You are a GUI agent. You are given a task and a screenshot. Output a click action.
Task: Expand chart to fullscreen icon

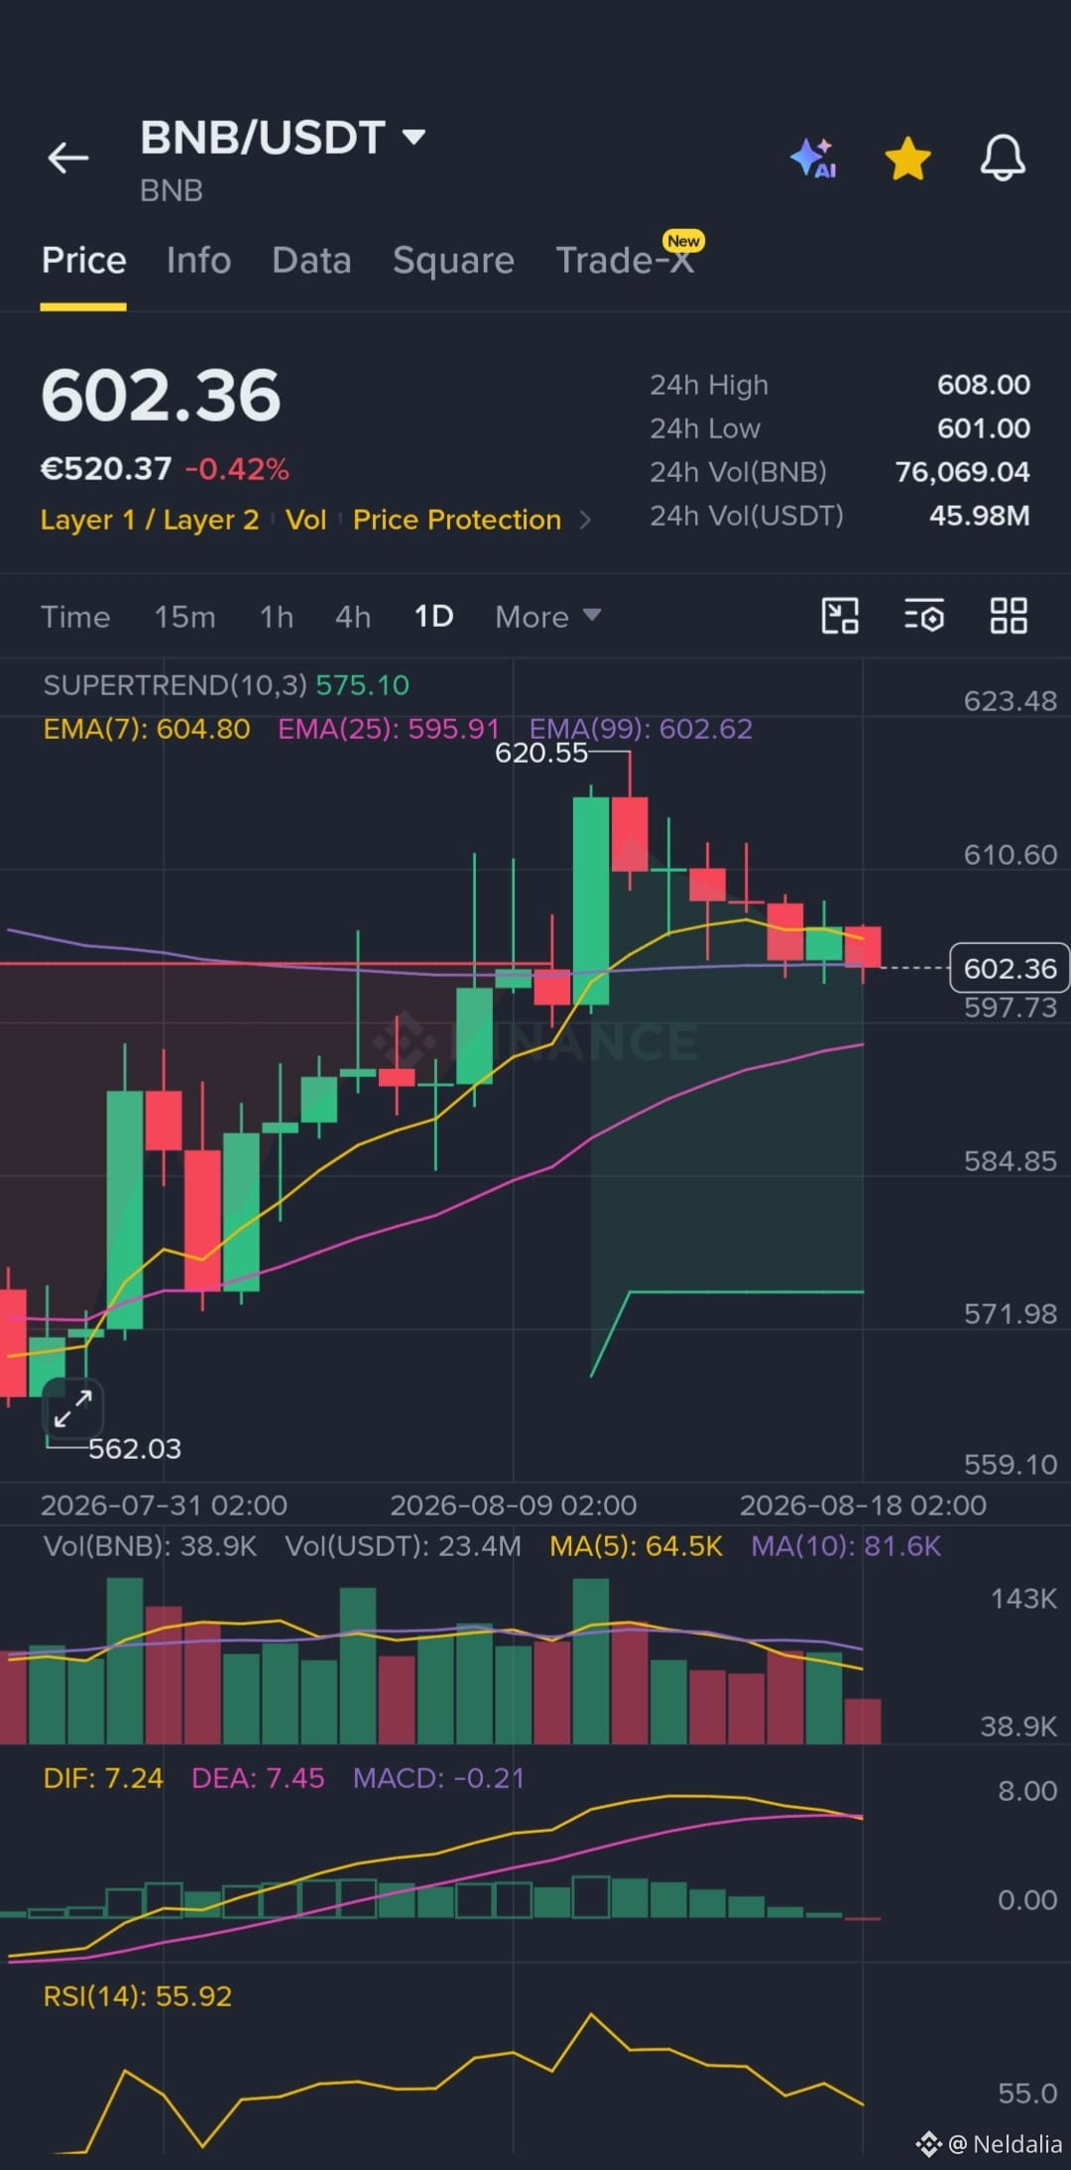pos(73,1408)
